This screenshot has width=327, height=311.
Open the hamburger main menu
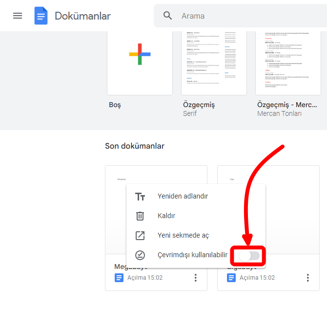[18, 16]
